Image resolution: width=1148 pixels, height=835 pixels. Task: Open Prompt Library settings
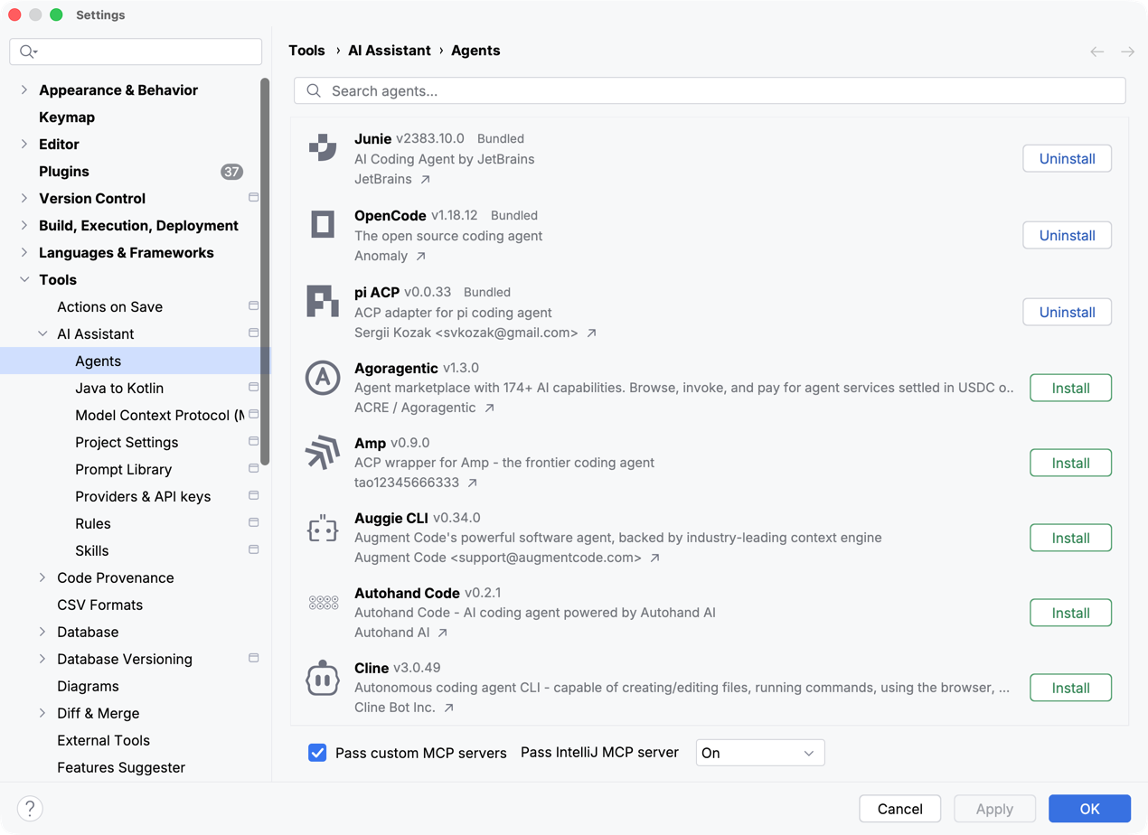tap(123, 470)
